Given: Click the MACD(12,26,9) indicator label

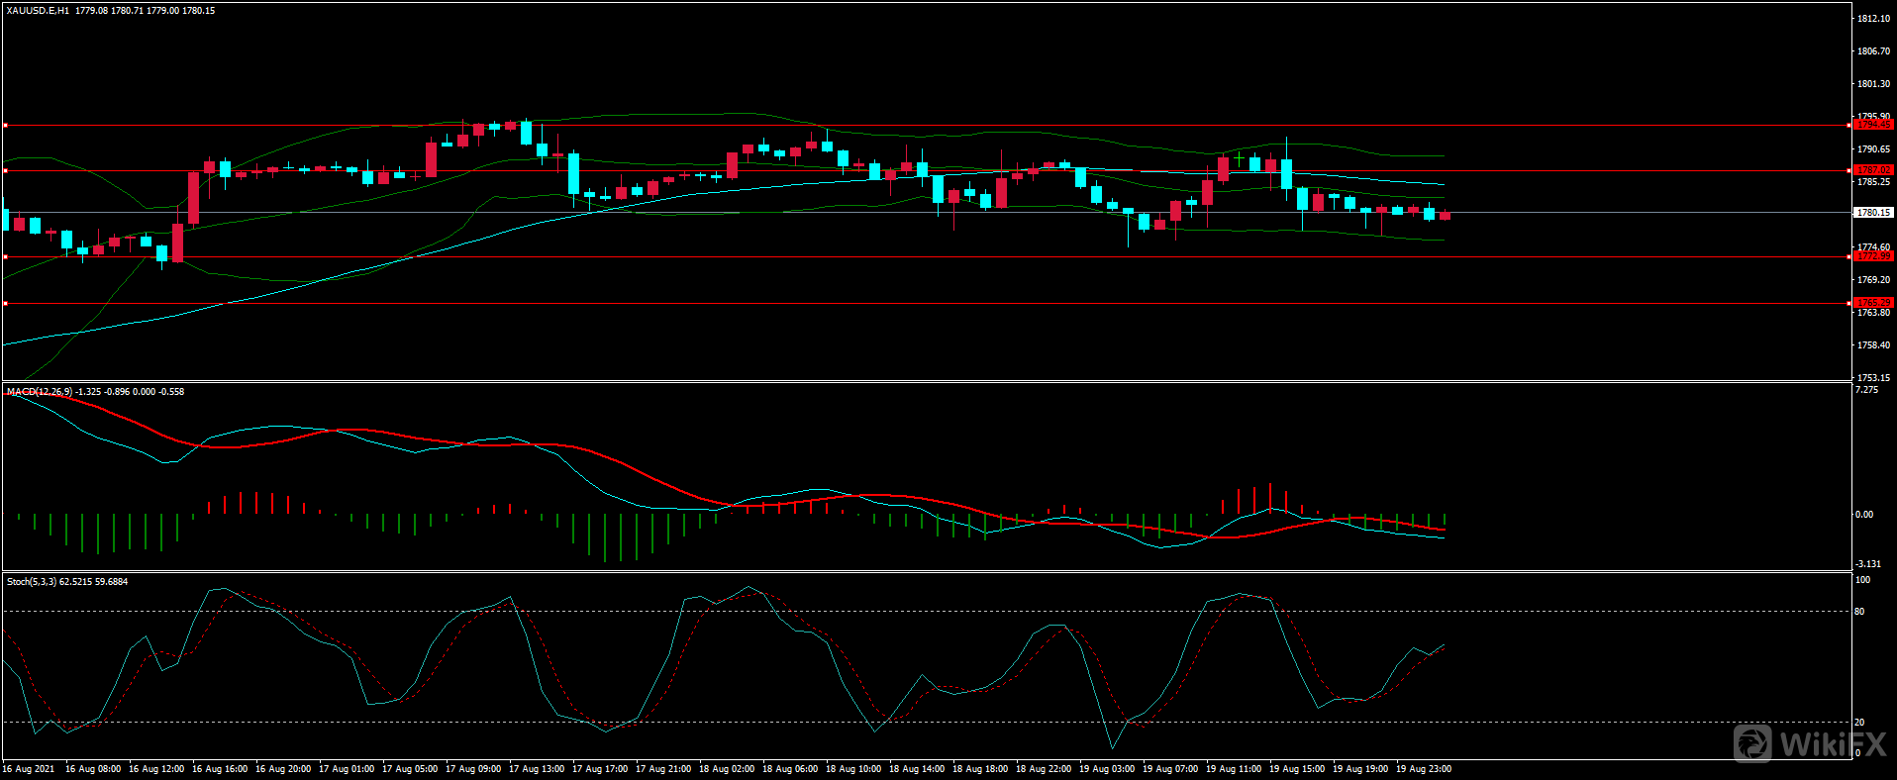Looking at the screenshot, I should click(40, 392).
